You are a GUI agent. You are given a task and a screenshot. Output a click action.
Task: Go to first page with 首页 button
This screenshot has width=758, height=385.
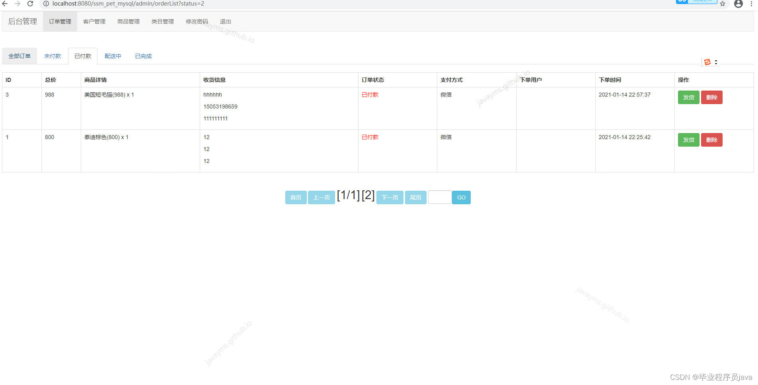click(x=296, y=197)
